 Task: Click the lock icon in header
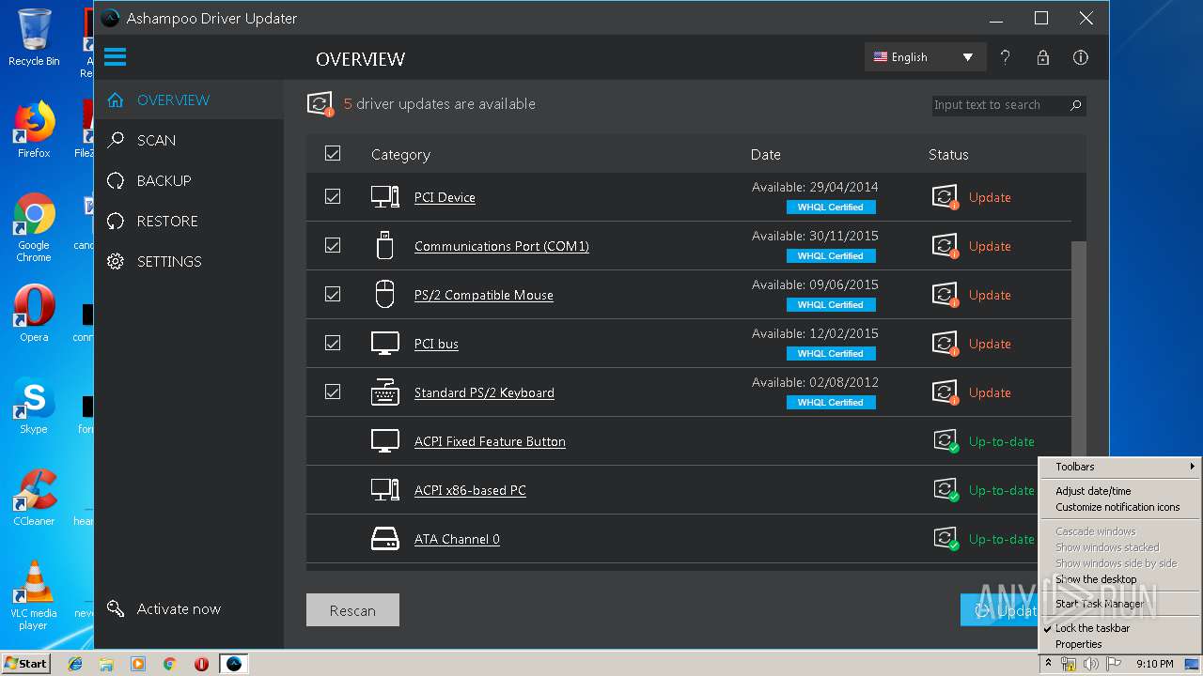pyautogui.click(x=1042, y=57)
